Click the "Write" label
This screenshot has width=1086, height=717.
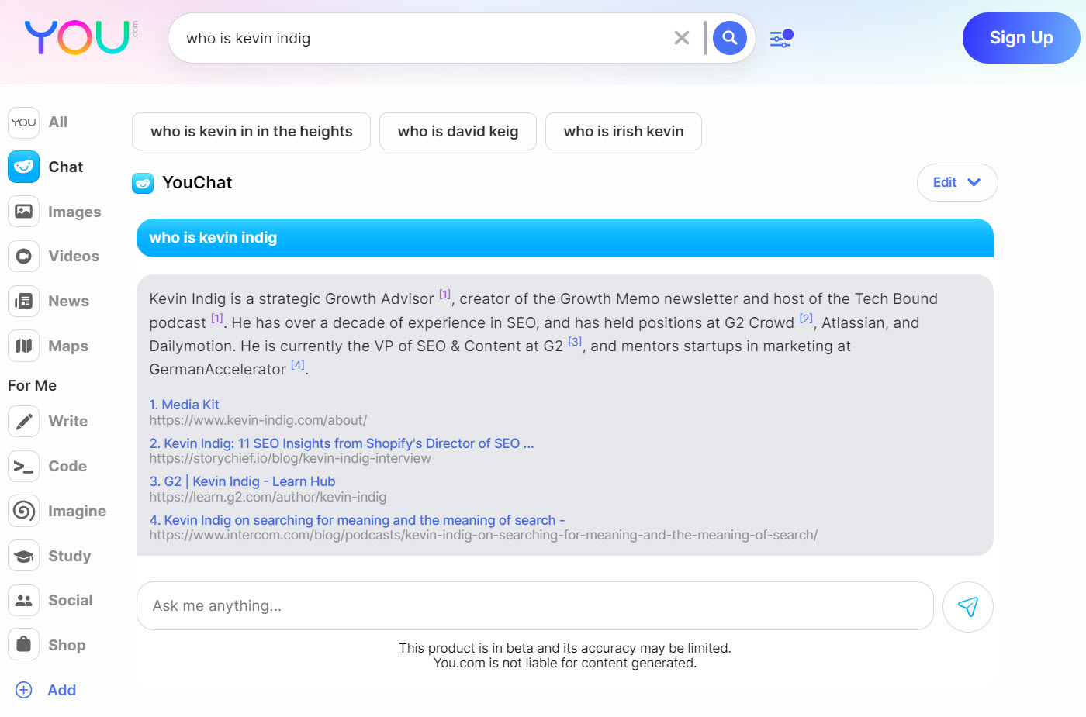(x=68, y=422)
